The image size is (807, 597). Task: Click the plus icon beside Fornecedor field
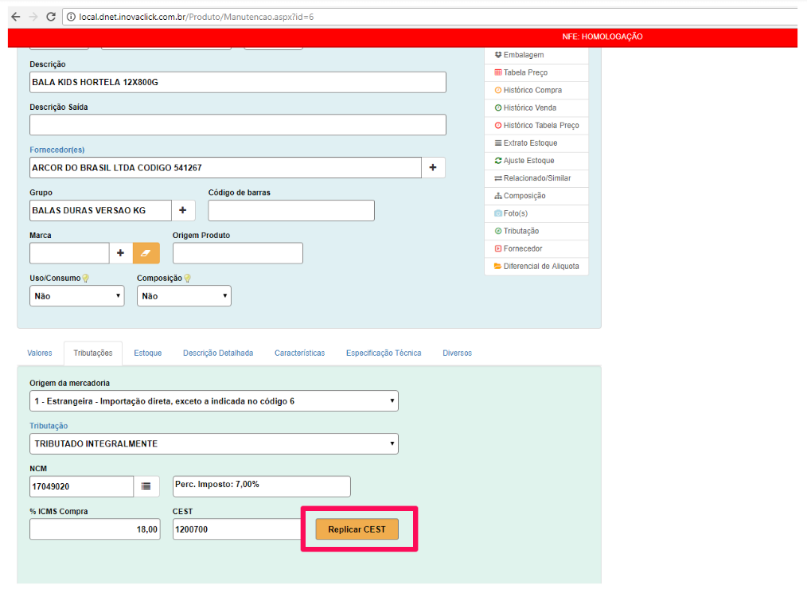tap(433, 168)
